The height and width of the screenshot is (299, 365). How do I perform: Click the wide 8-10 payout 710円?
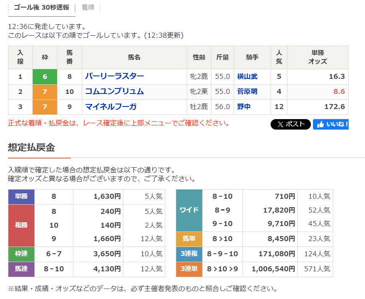point(285,196)
